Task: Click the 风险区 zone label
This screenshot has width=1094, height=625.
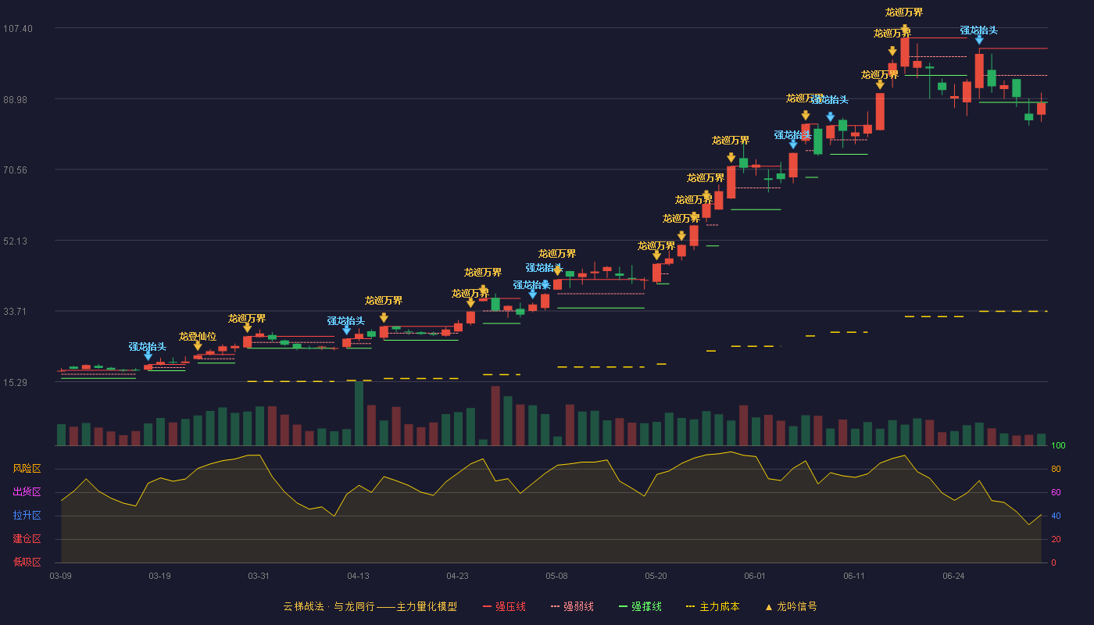Action: click(x=27, y=469)
